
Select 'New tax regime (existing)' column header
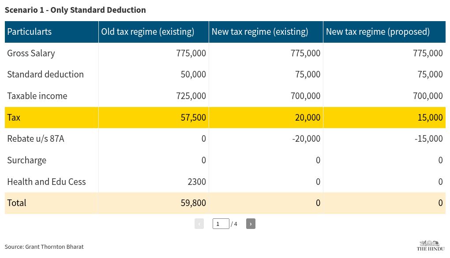pos(260,32)
